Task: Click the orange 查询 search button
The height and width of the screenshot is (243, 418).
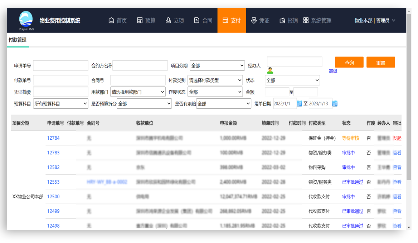Action: point(349,63)
